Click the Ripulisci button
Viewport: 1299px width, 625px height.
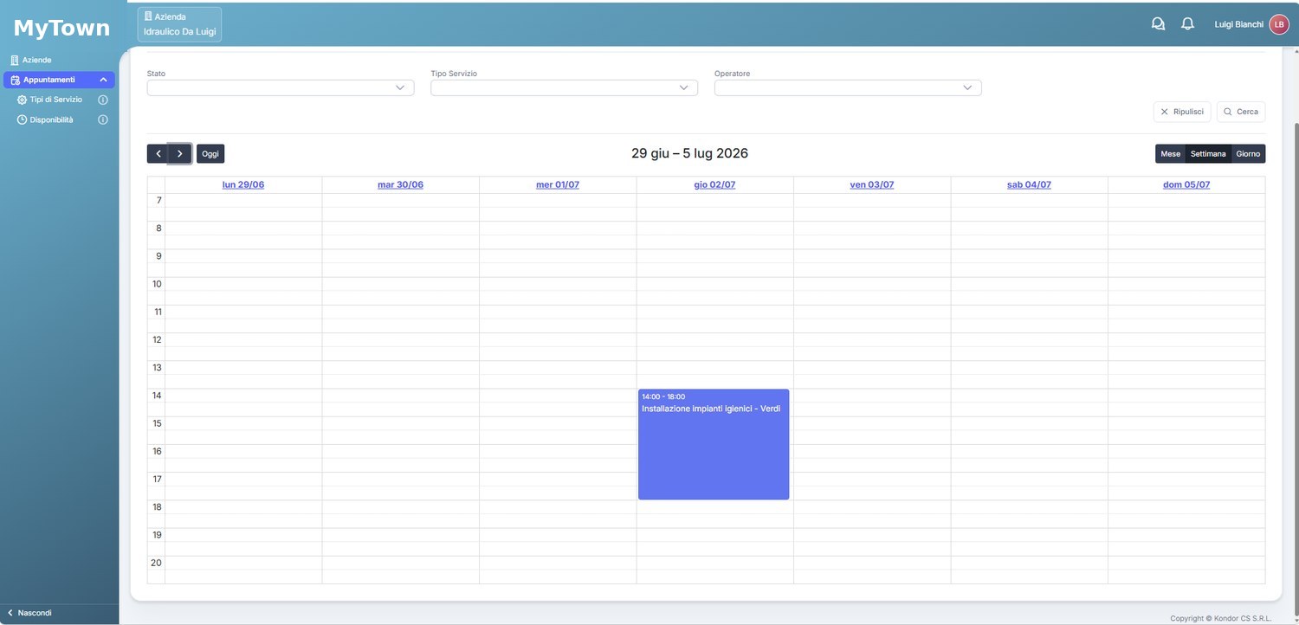tap(1182, 112)
